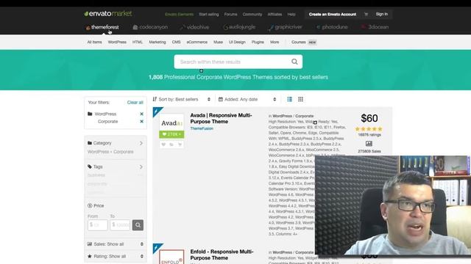Click Start selling link
471x264 pixels.
coord(209,15)
